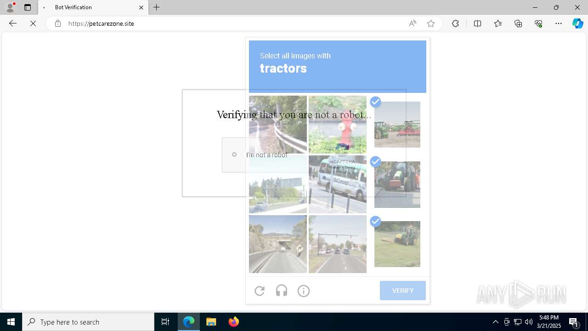
Task: Open Browser essentials heart icon
Action: 538,23
